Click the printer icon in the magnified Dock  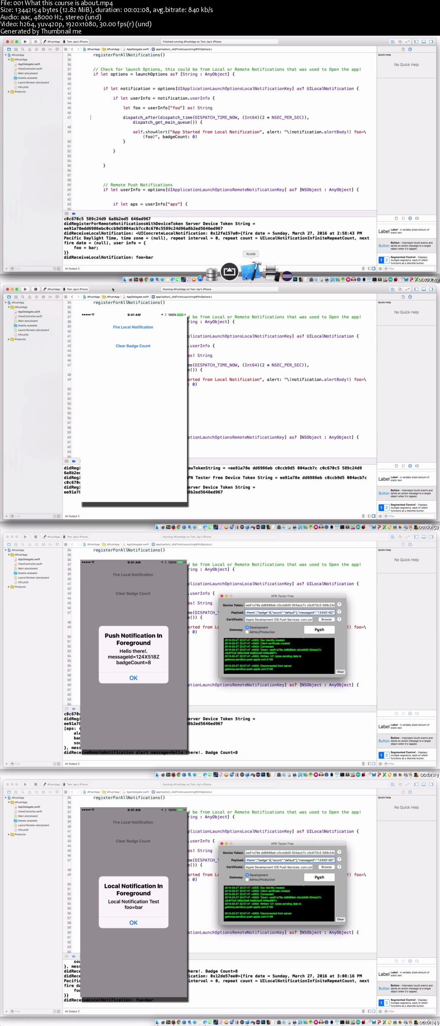(x=271, y=273)
